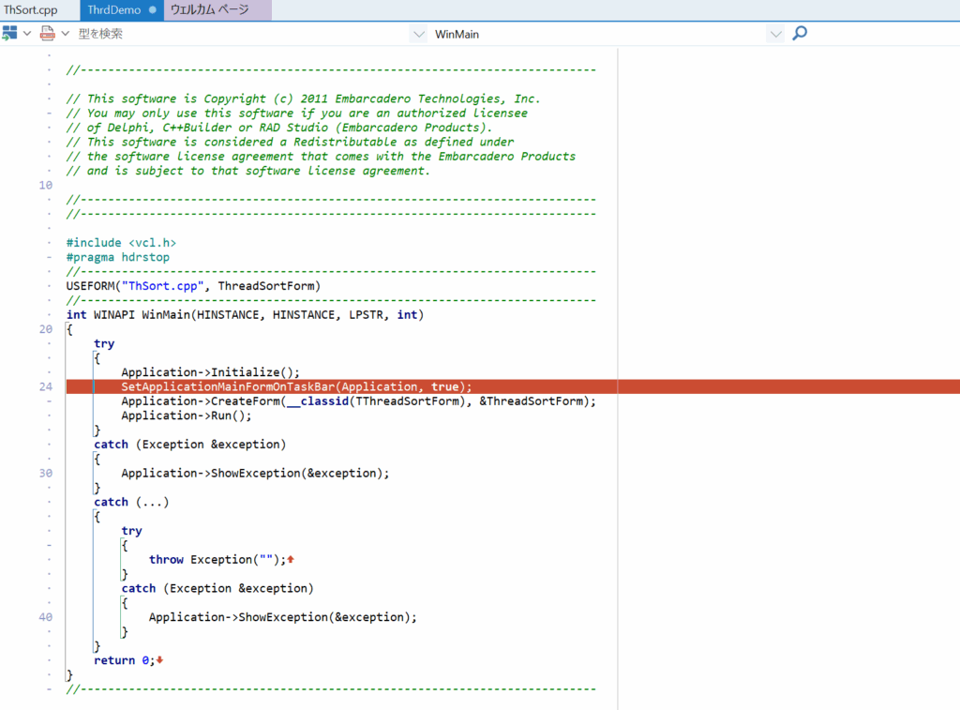Click the highlighted SetApplicationMainFormOnTaskBar line

(x=296, y=386)
